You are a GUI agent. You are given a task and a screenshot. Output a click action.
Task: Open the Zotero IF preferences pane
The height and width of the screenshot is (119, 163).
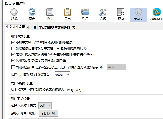click(x=156, y=14)
